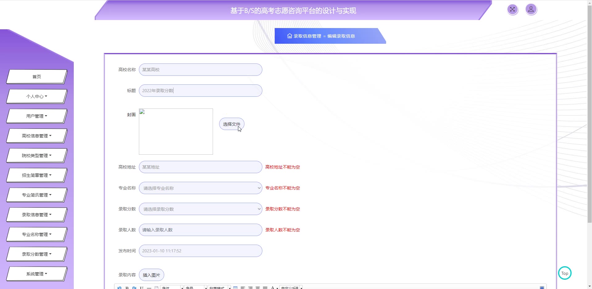592x289 pixels.
Task: Open the 系统管理 sidebar menu
Action: [37, 274]
